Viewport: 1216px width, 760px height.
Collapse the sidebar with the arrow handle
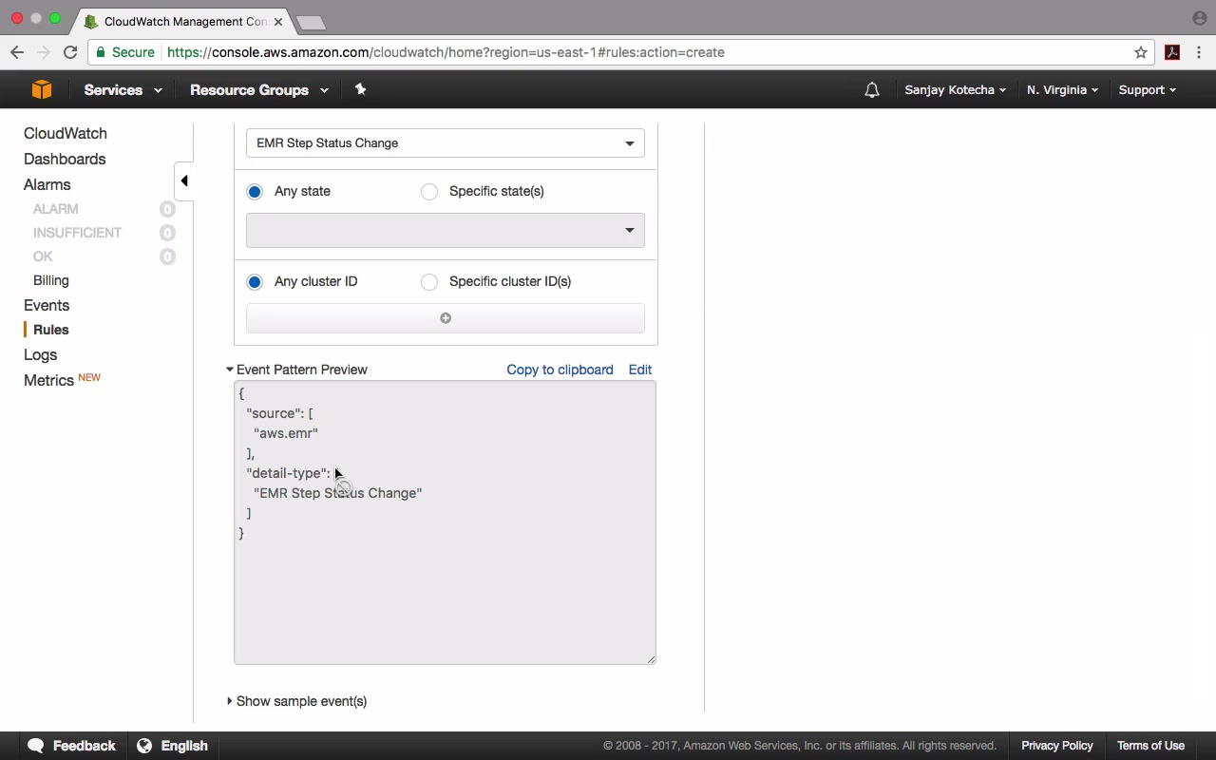(x=184, y=180)
